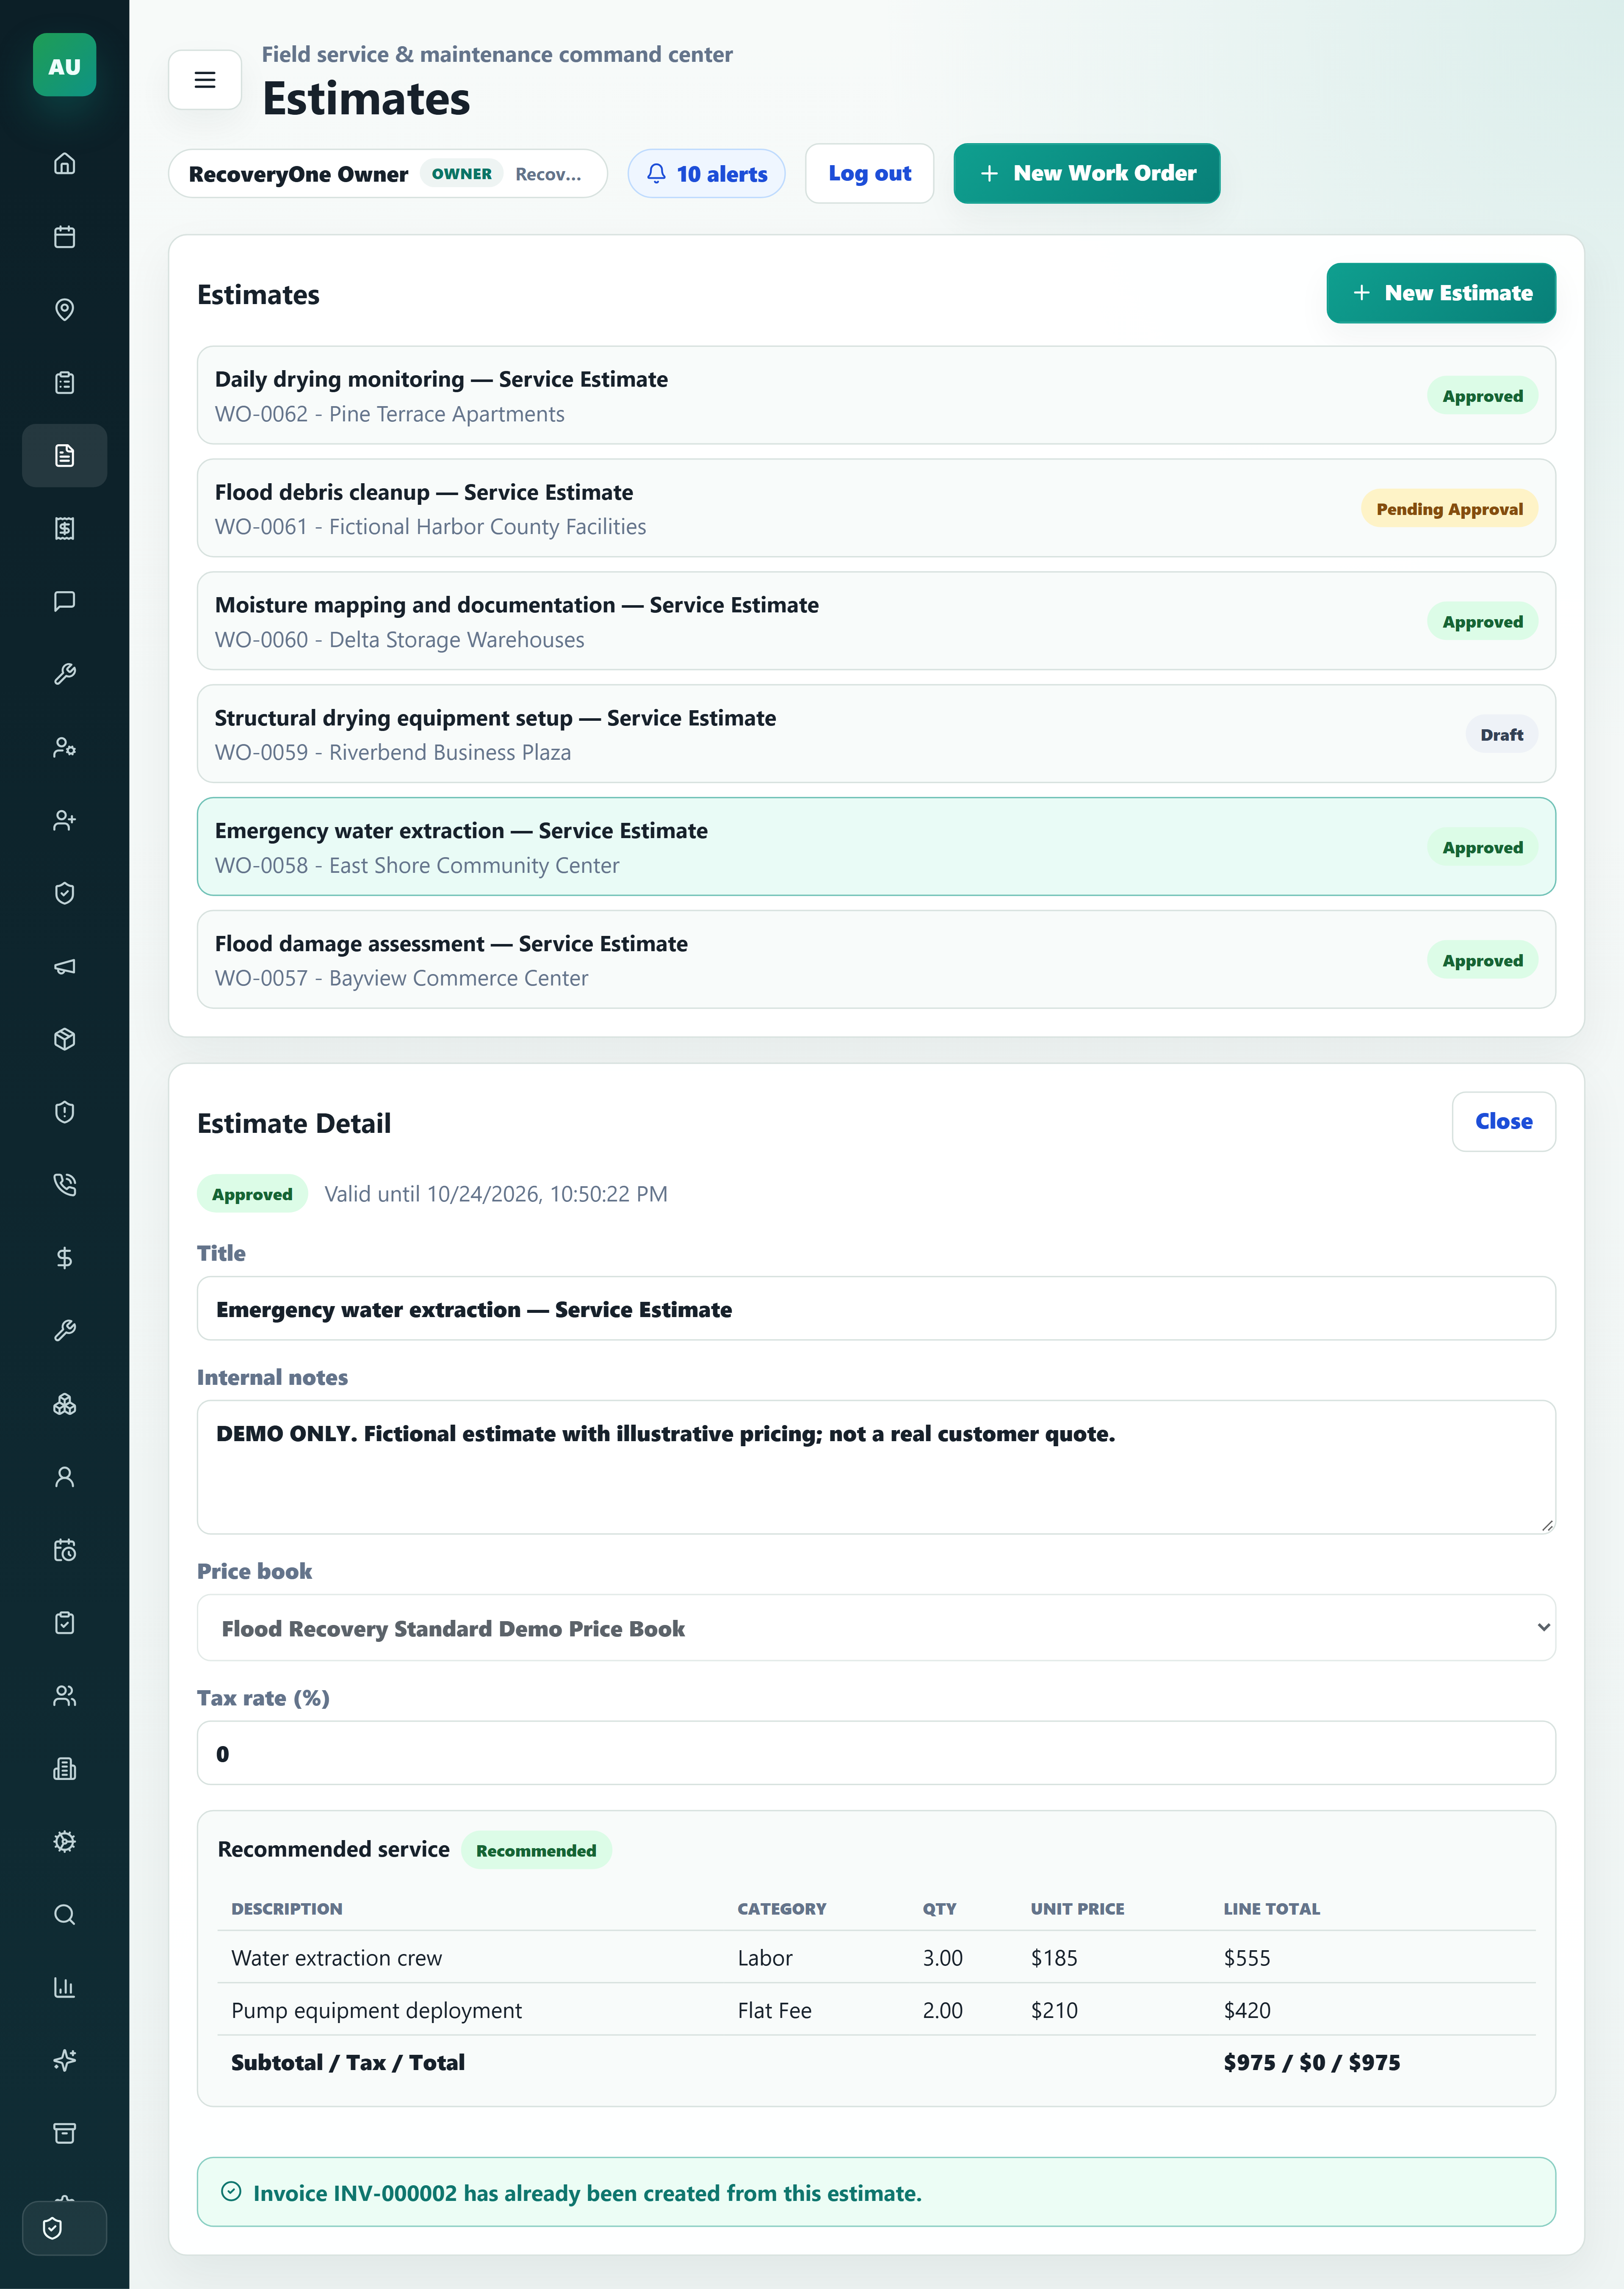Click the Log out button
The image size is (1624, 2289).
[x=869, y=174]
